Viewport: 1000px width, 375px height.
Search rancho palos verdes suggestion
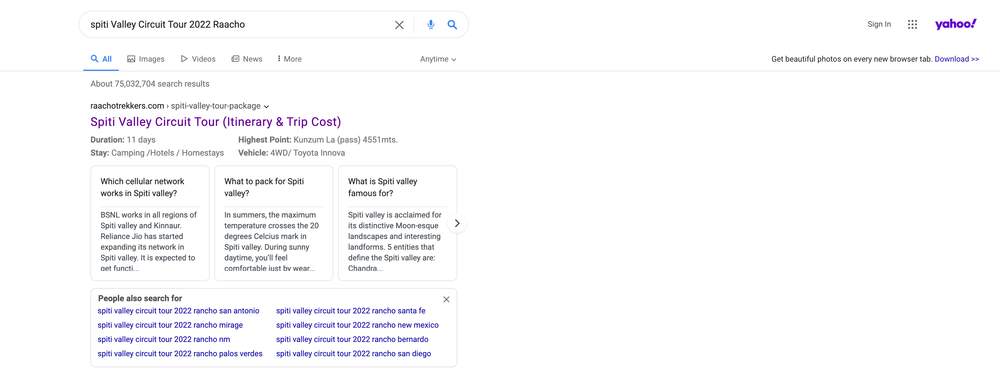(180, 354)
